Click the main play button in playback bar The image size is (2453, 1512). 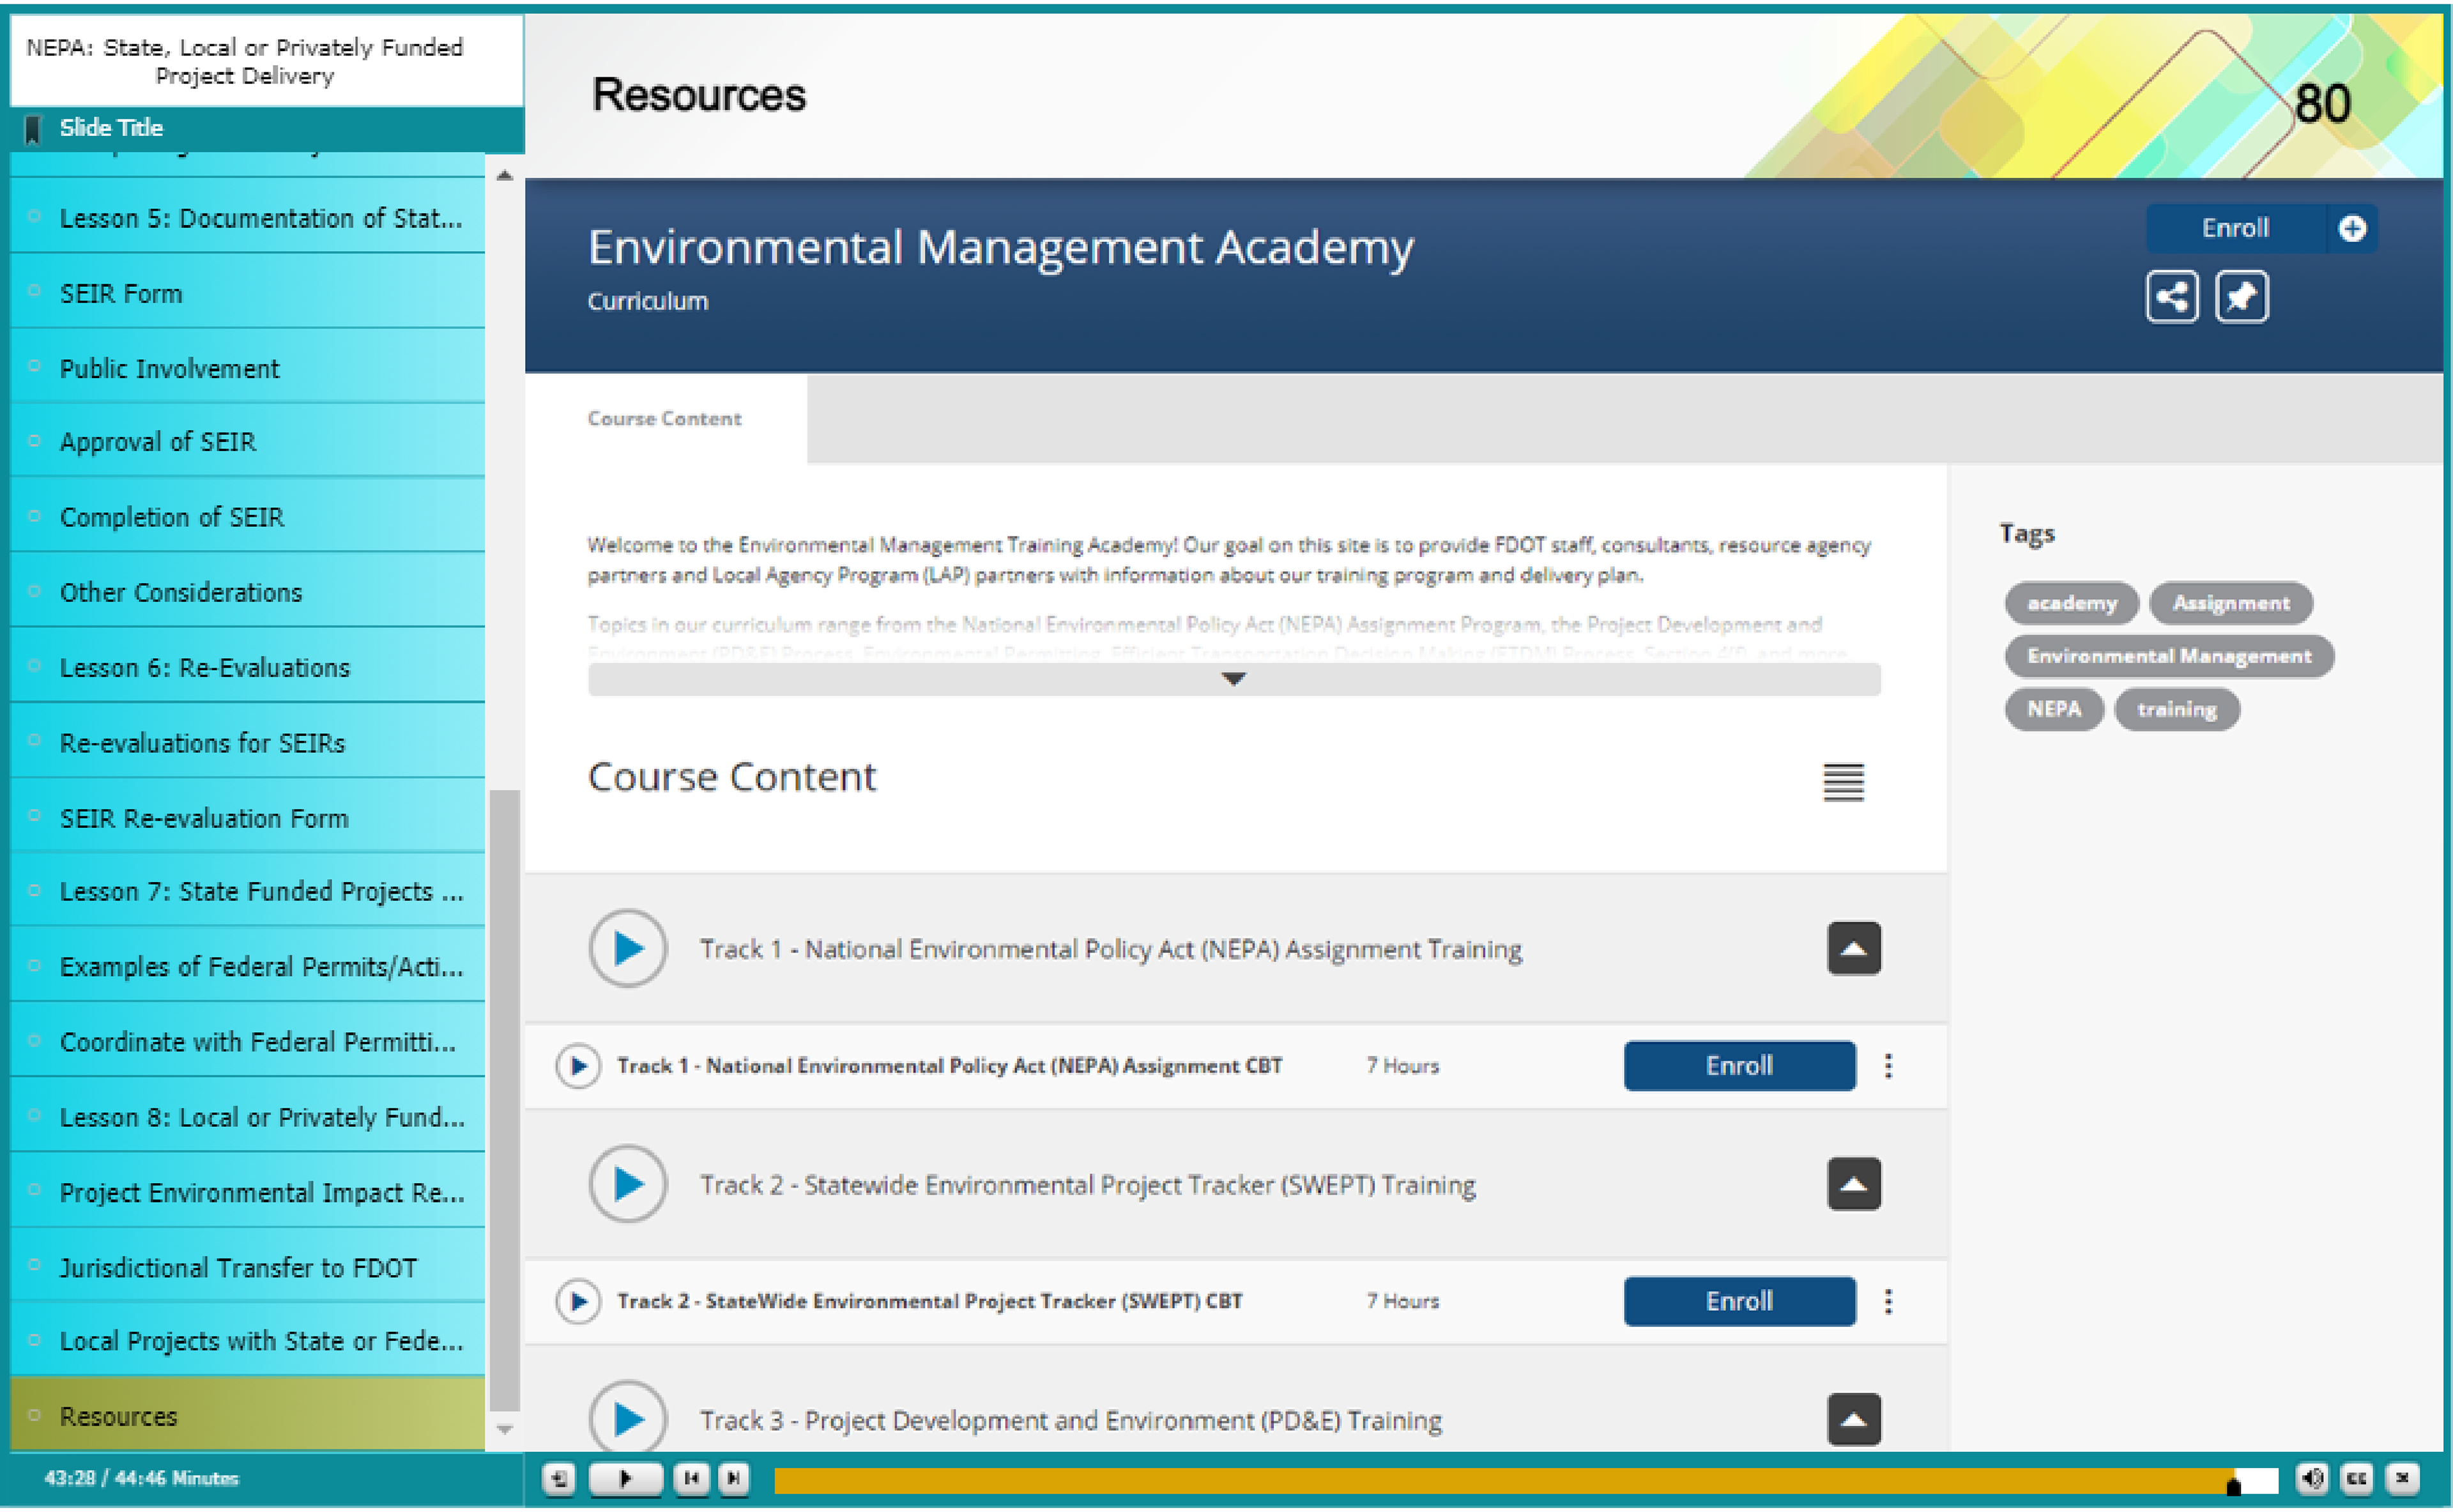point(626,1478)
